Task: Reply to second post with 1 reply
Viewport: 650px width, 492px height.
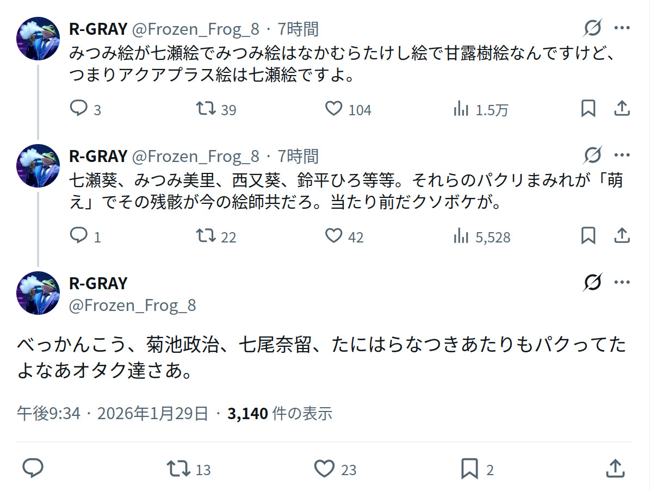Action: pos(79,236)
